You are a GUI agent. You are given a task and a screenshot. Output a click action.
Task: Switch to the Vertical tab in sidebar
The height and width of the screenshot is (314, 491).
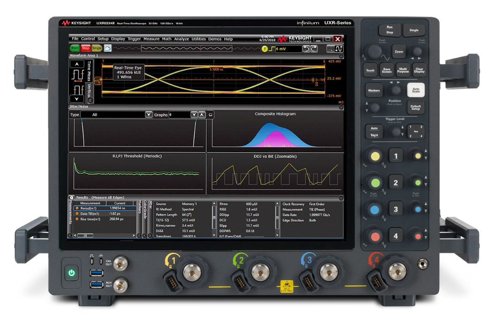tap(90, 91)
